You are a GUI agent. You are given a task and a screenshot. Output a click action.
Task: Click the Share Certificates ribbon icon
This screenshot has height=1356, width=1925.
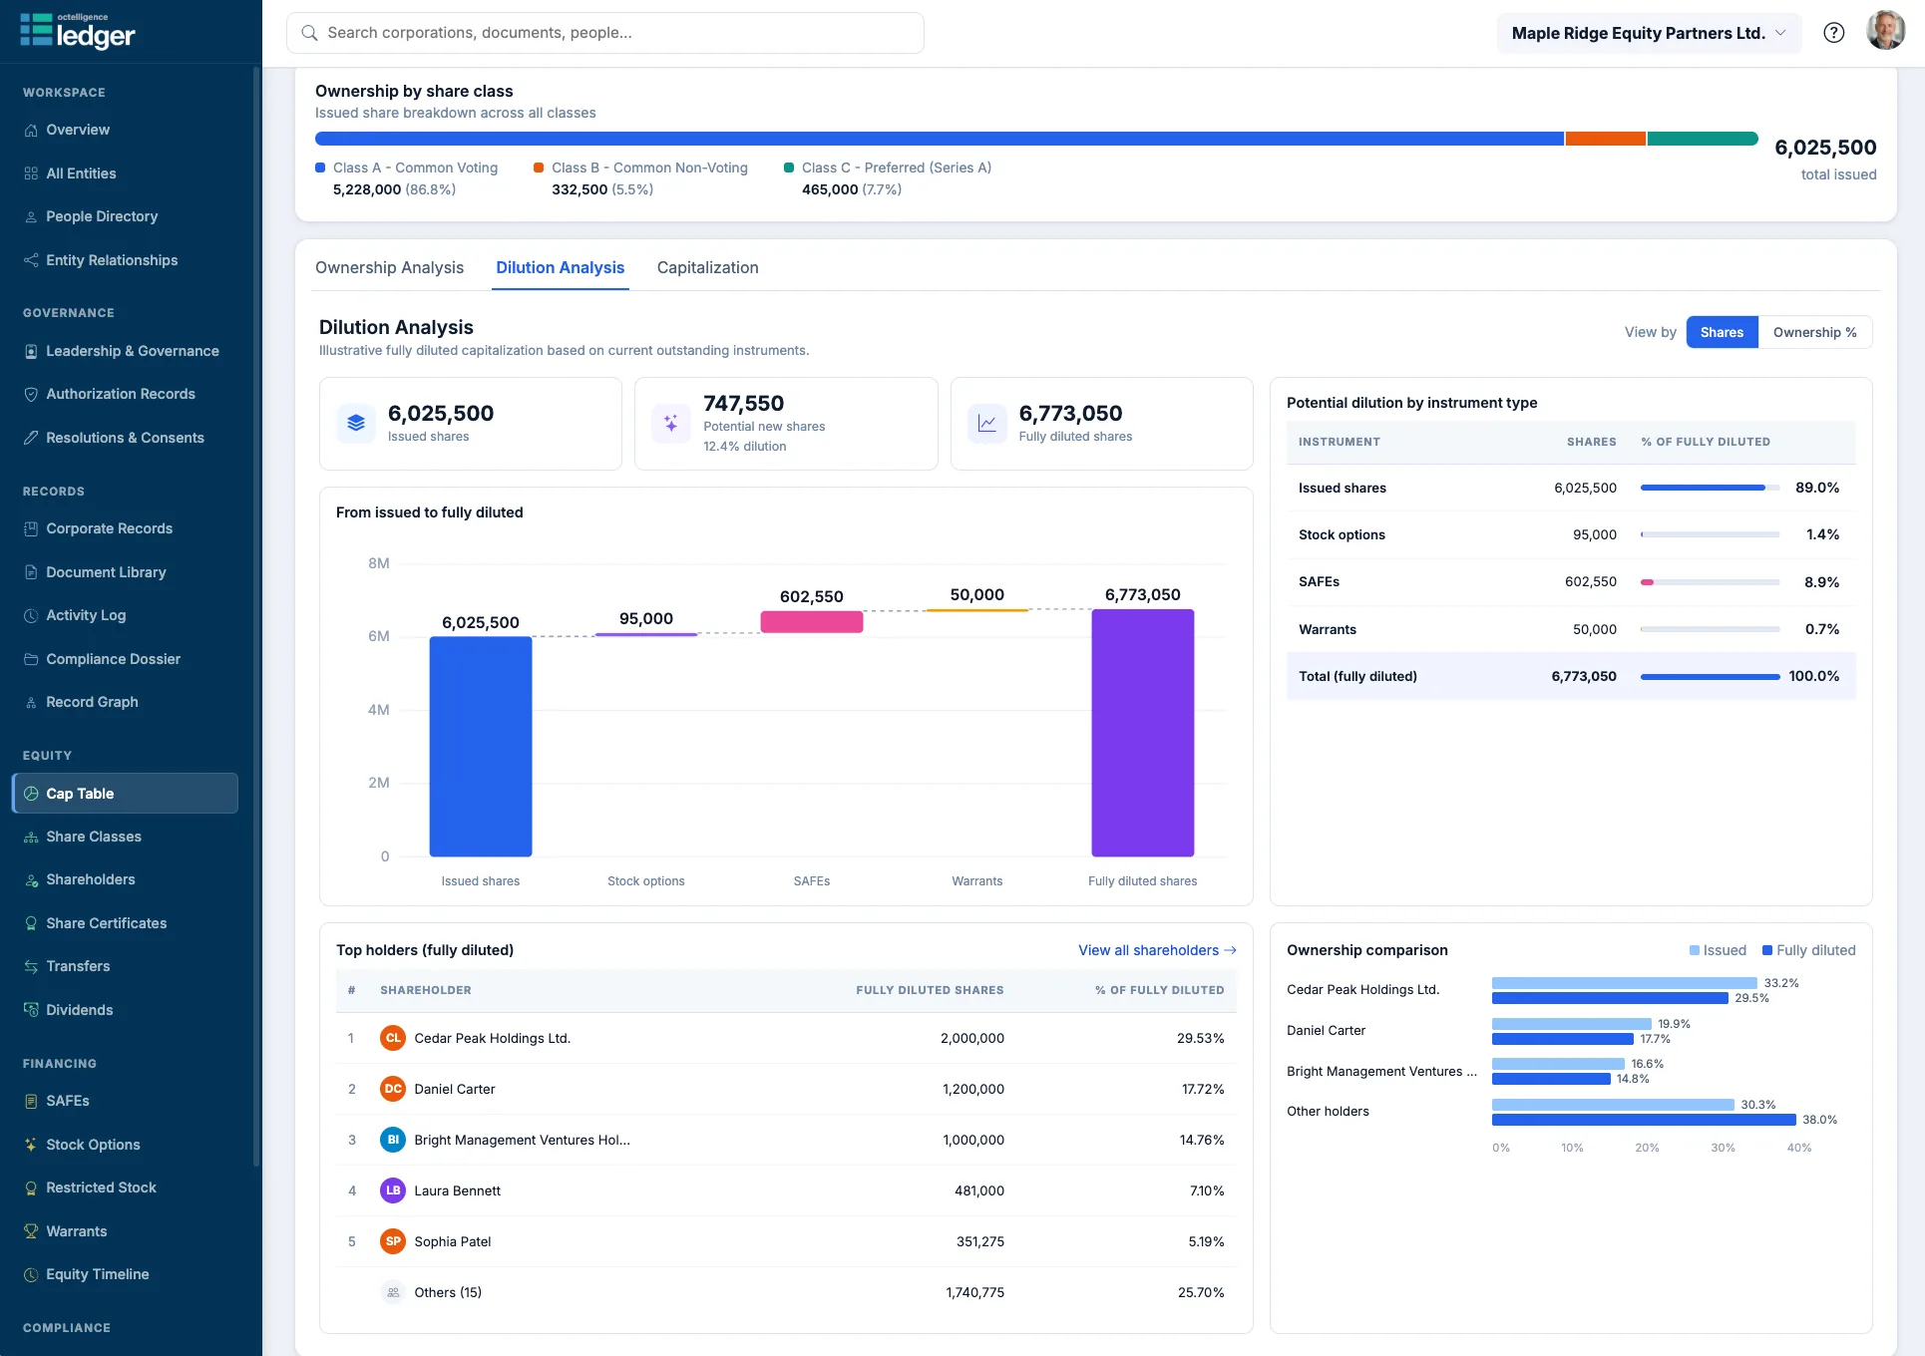click(31, 923)
